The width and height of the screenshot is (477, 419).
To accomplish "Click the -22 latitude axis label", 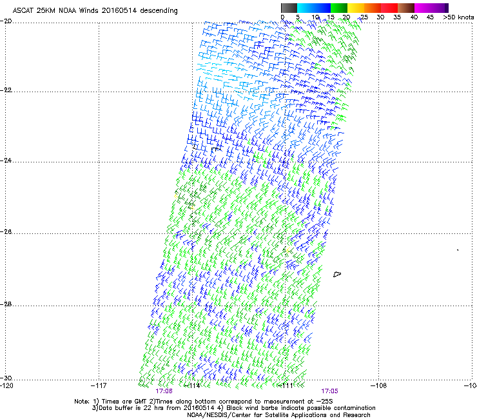I will pos(6,90).
